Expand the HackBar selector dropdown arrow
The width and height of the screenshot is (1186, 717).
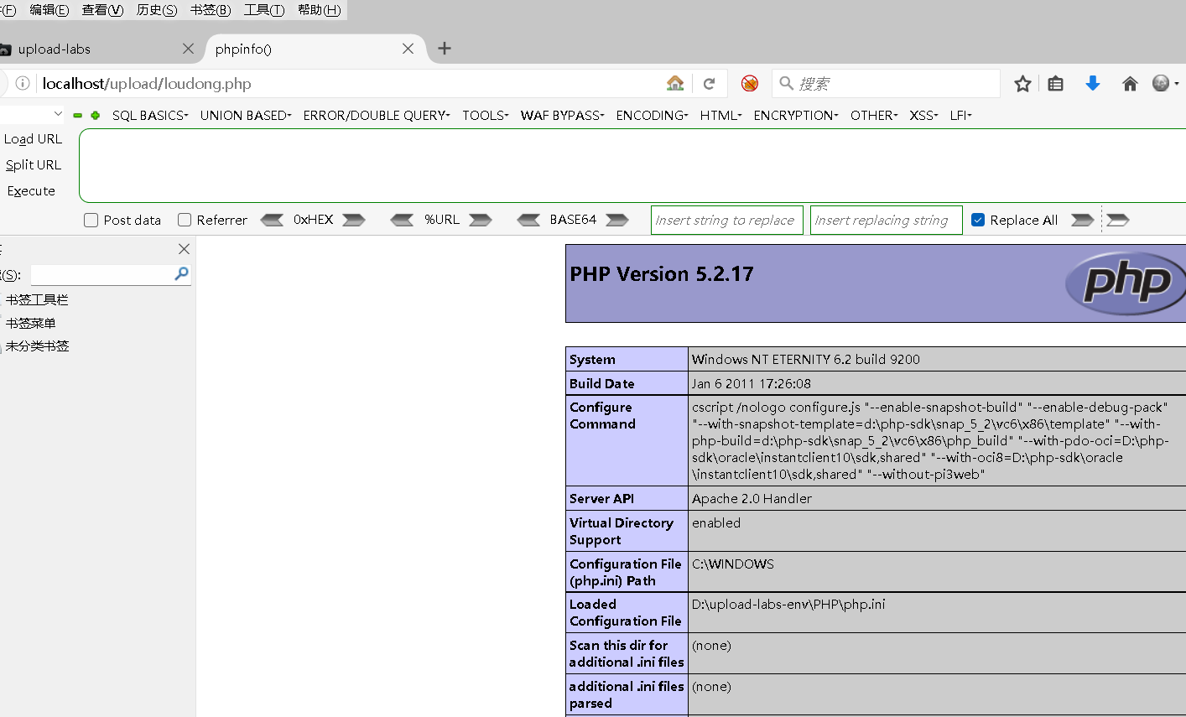click(58, 114)
